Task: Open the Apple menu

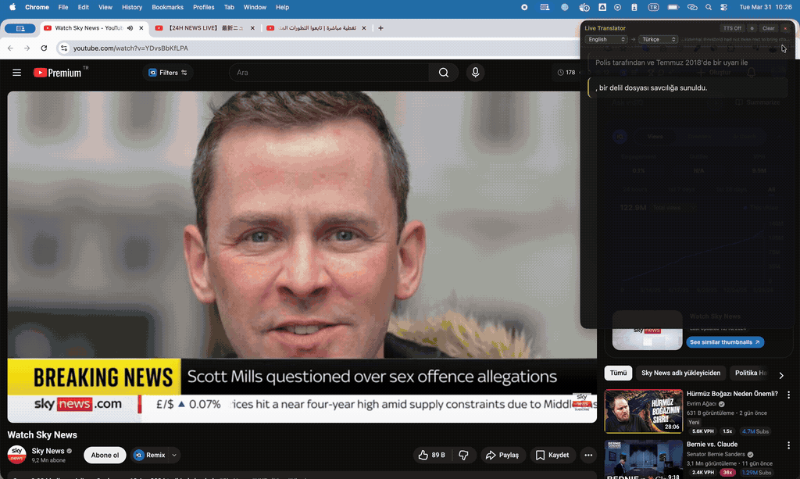Action: tap(12, 7)
